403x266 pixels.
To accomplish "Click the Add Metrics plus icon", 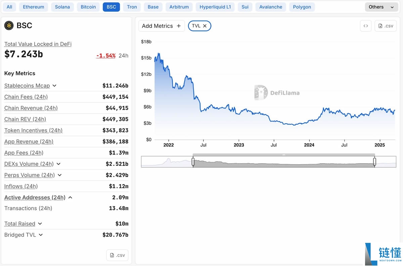I will click(x=178, y=26).
